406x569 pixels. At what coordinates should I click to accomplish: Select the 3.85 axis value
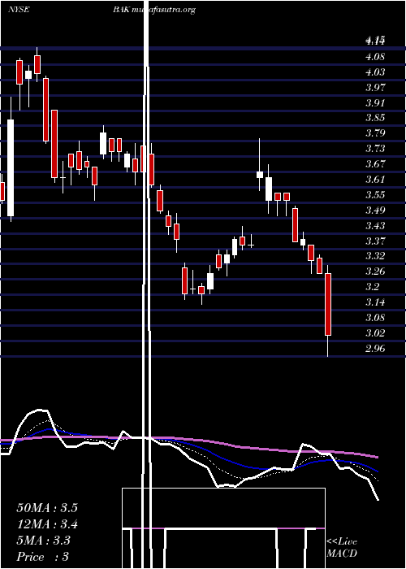(x=375, y=118)
